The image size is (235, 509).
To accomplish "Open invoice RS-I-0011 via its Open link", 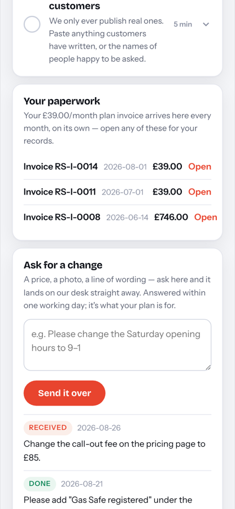I will [x=199, y=192].
